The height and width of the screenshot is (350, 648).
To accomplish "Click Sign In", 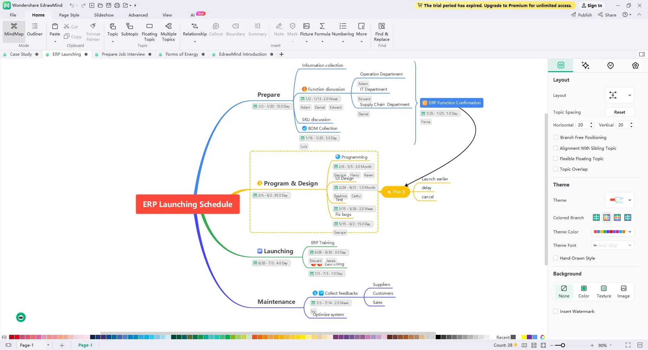I will pos(592,5).
